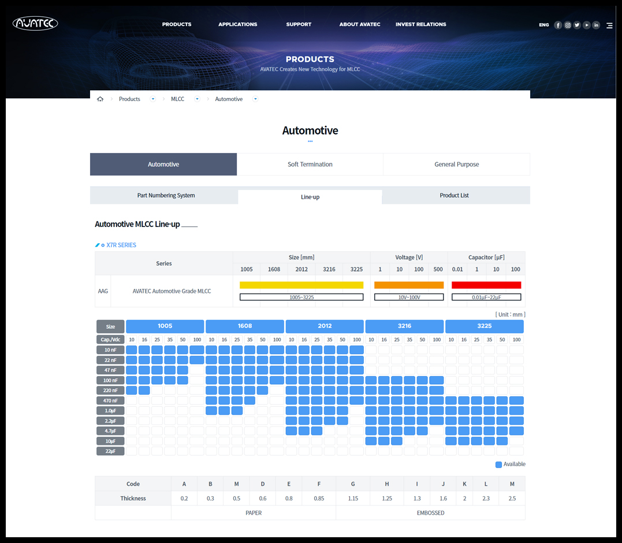Open the Facebook social icon
The image size is (622, 543).
tap(558, 25)
